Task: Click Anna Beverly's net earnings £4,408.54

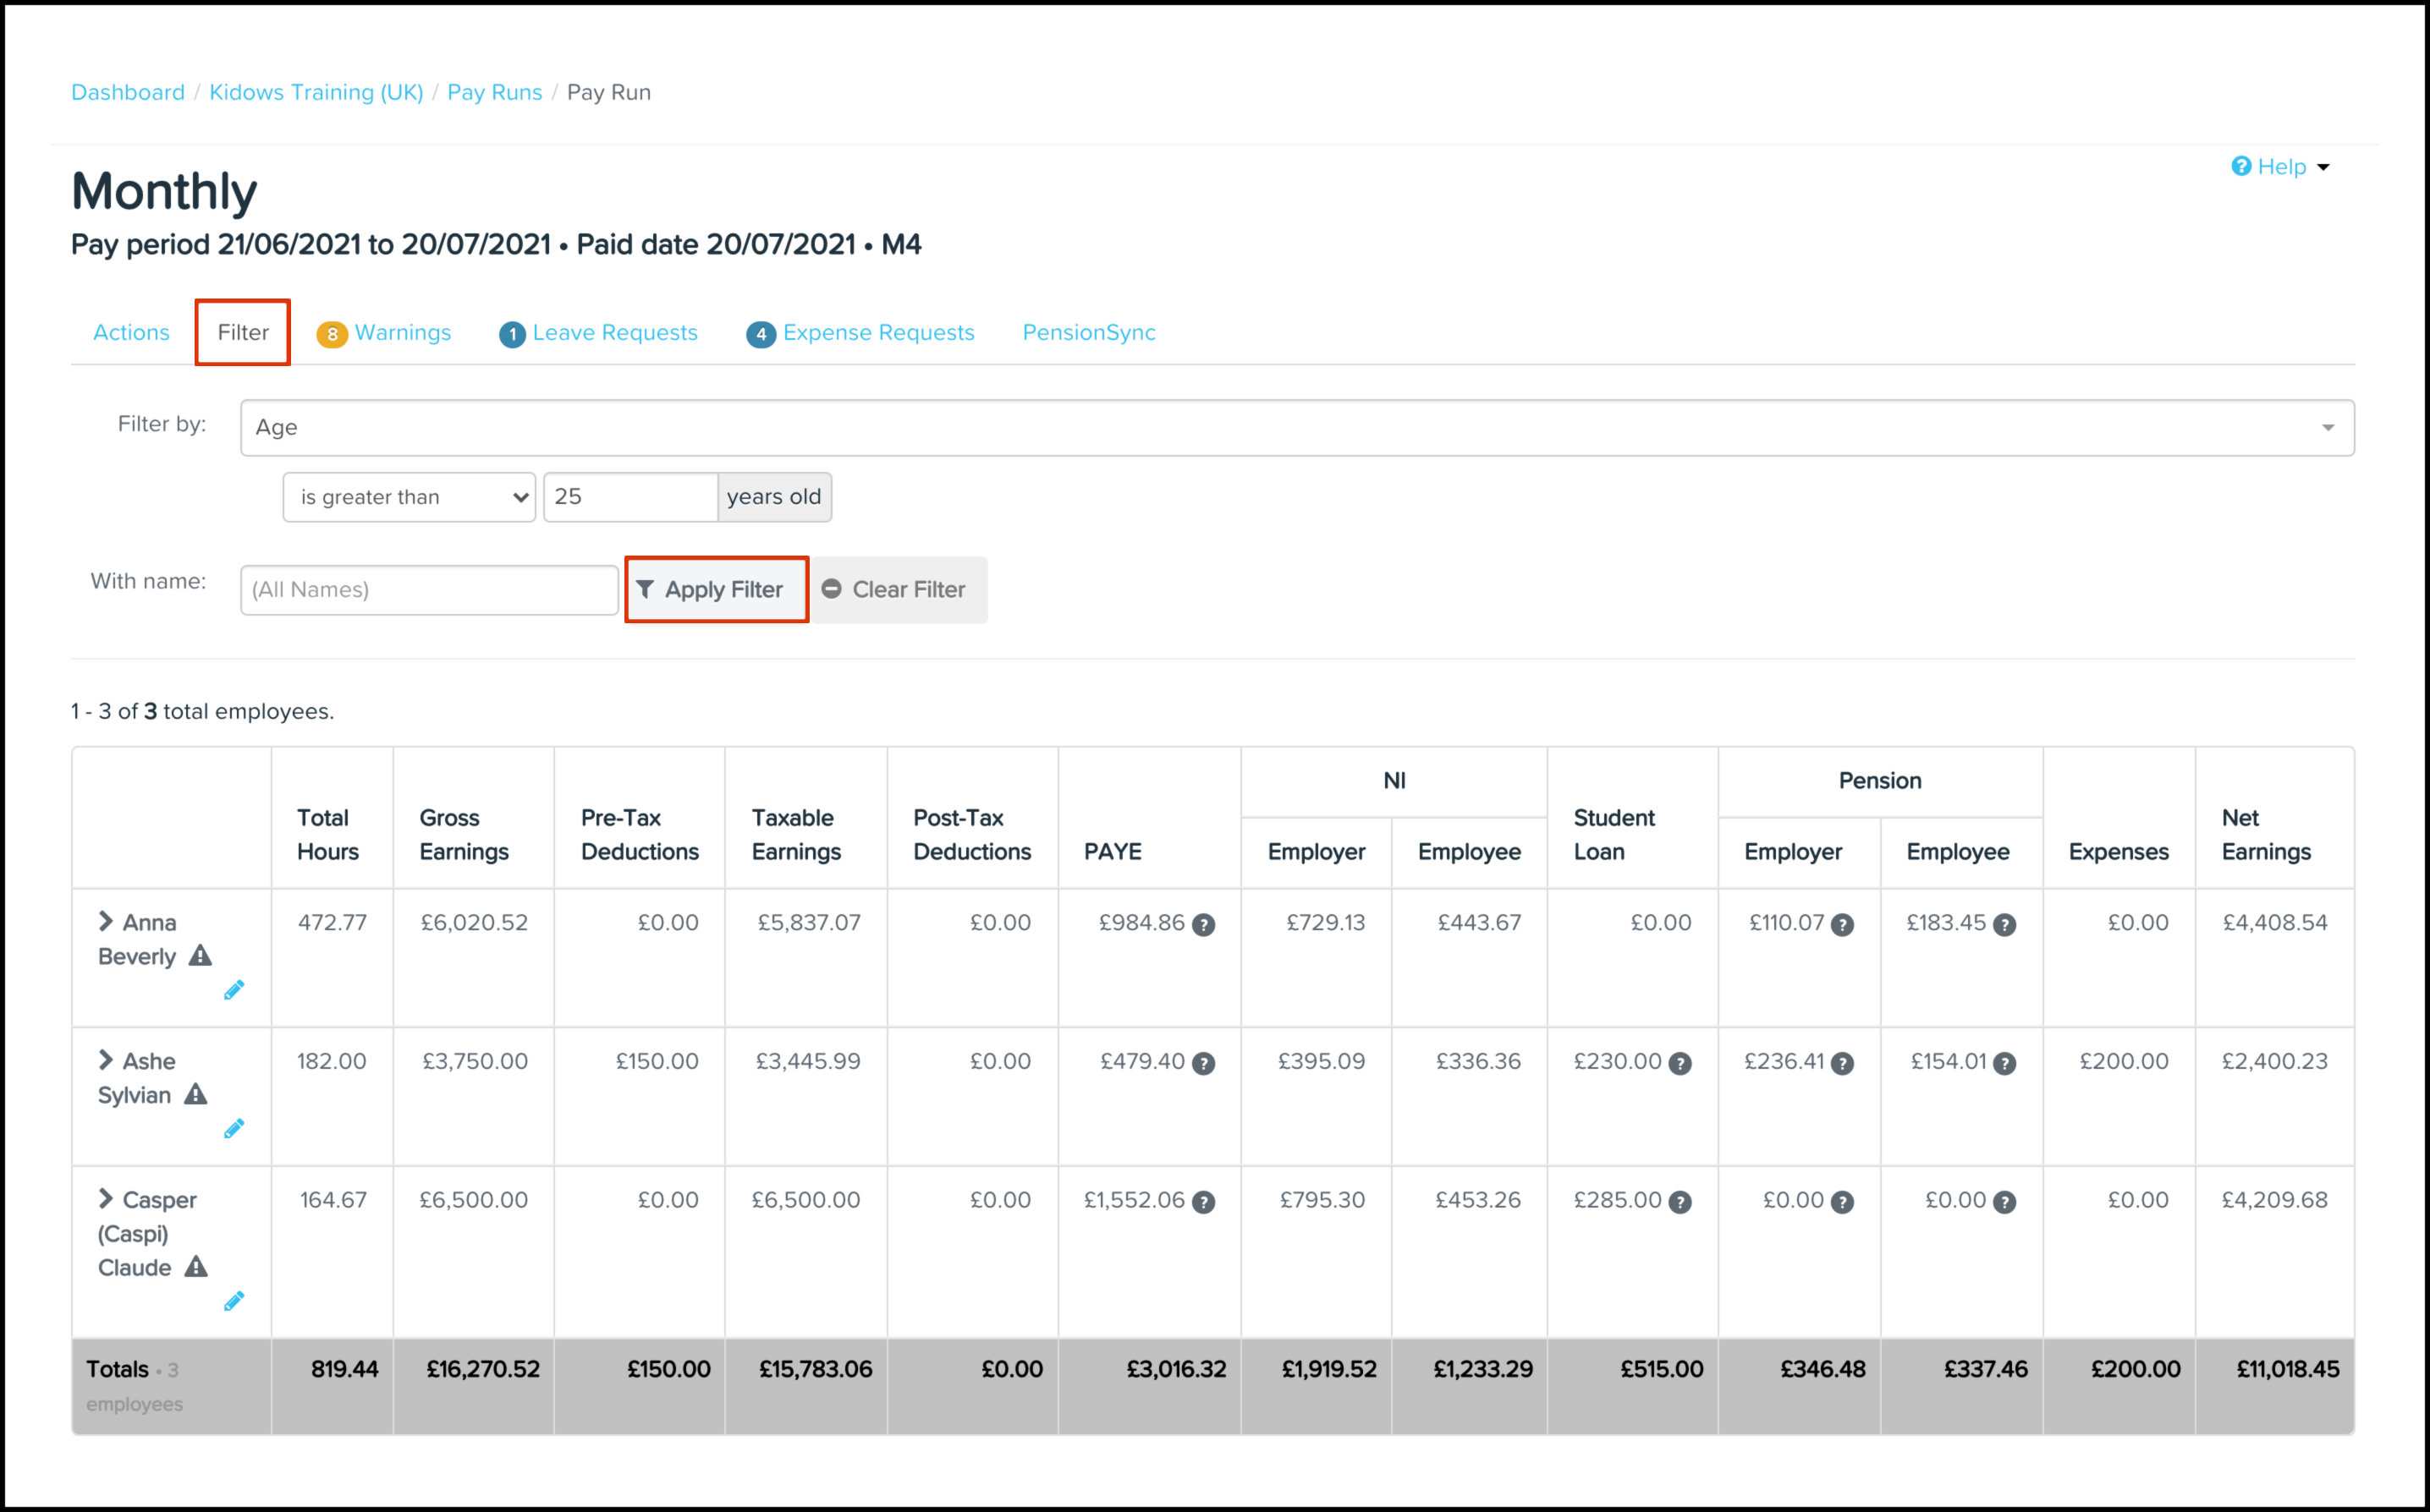Action: click(x=2274, y=922)
